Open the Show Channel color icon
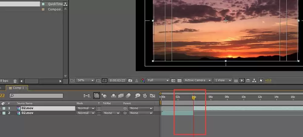Image resolution: width=303 pixels, height=137 pixels. tap(143, 81)
